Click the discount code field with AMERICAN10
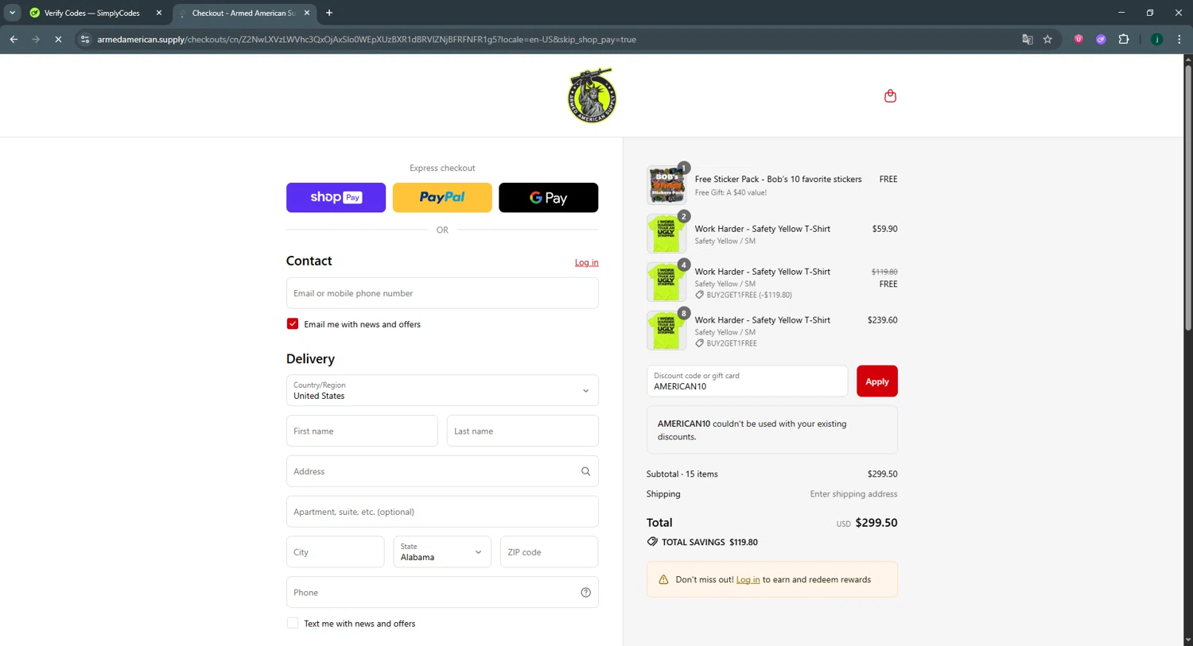Screen dimensions: 1193x646 pyautogui.click(x=747, y=381)
